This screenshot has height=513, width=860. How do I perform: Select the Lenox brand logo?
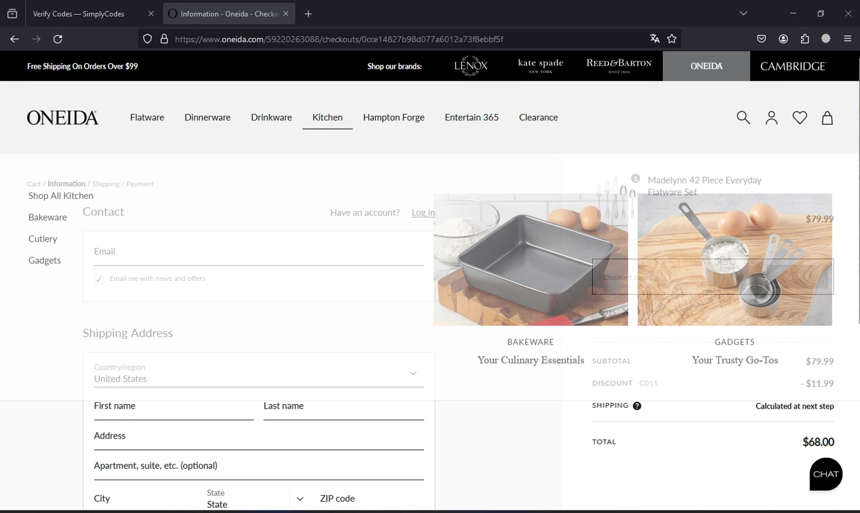tap(471, 66)
